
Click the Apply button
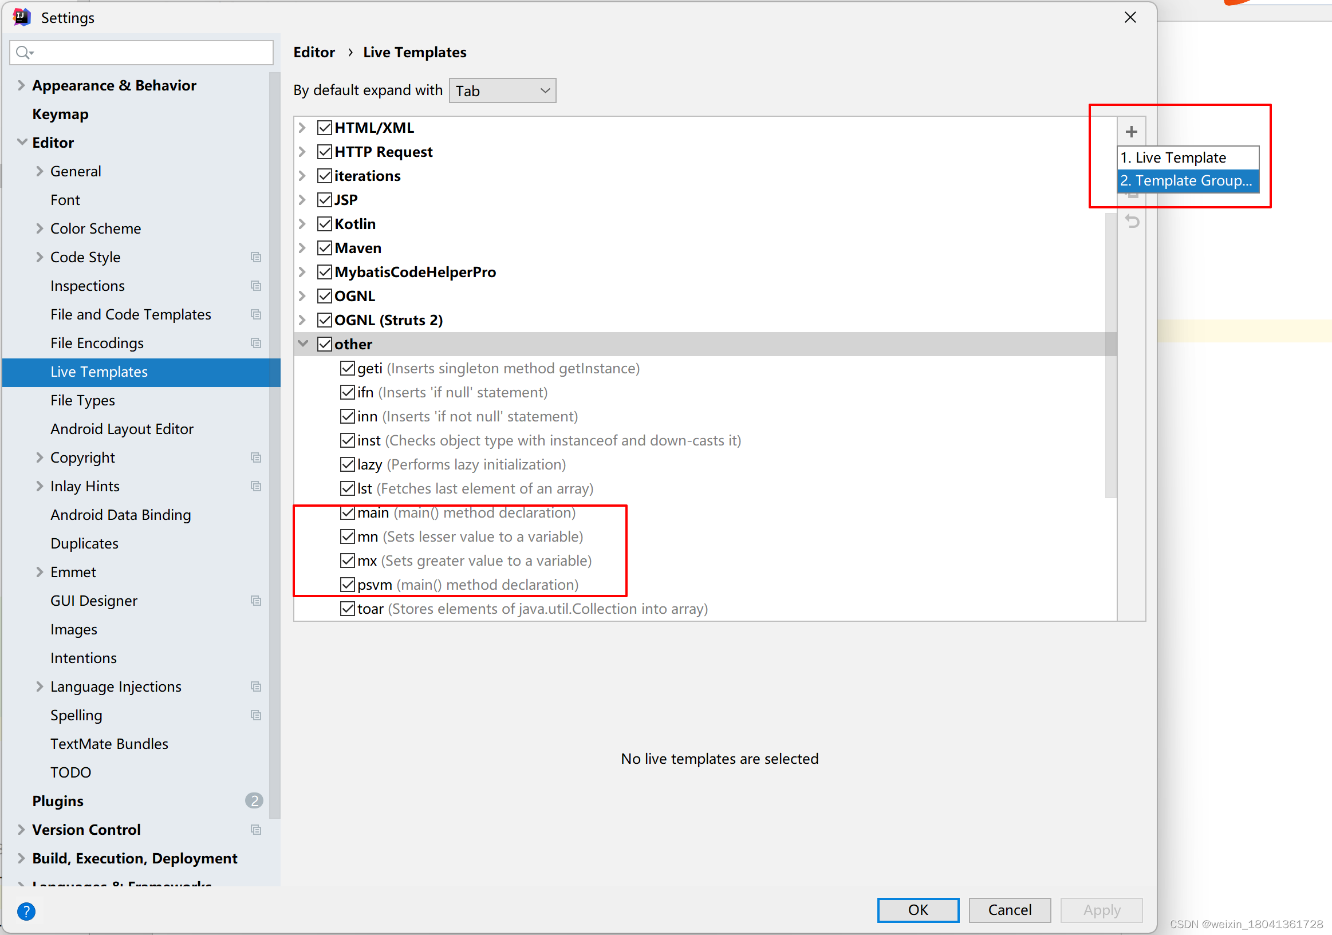[1101, 909]
